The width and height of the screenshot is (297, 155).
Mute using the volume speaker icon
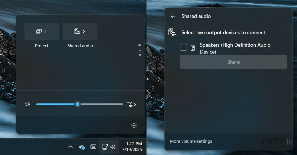27,104
